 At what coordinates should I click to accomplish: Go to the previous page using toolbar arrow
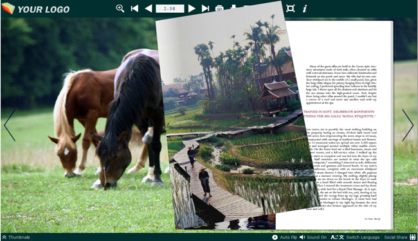149,8
